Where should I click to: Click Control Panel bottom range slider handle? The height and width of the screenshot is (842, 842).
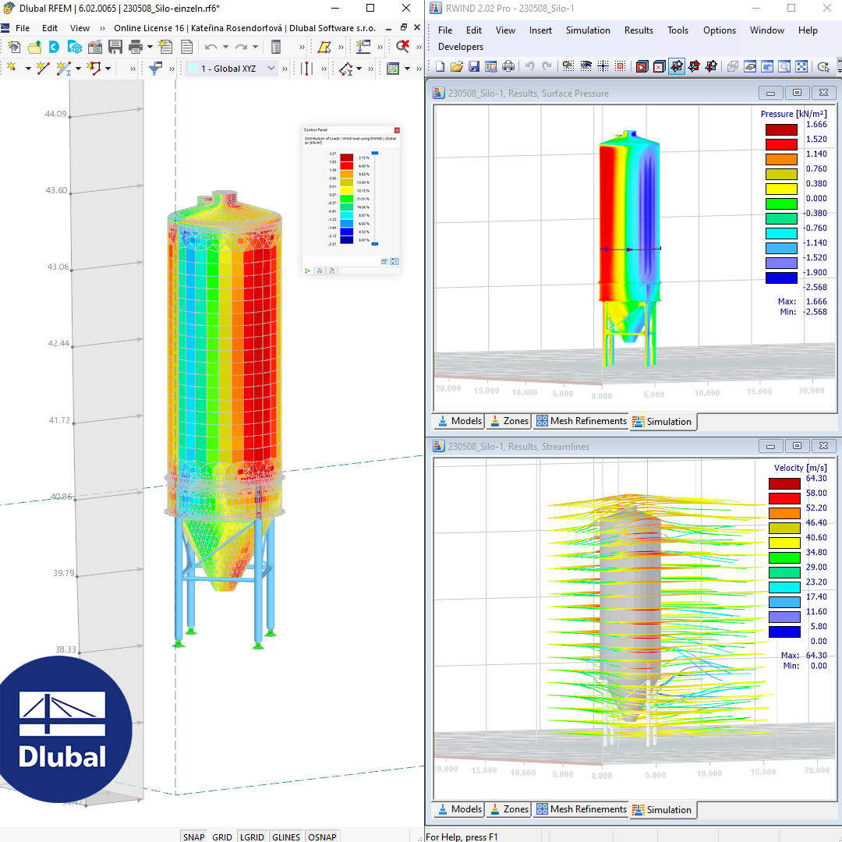click(375, 244)
